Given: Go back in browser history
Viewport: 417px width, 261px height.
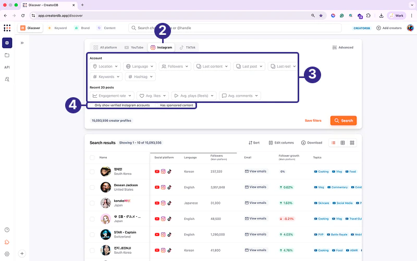Looking at the screenshot, I should click(x=6, y=16).
